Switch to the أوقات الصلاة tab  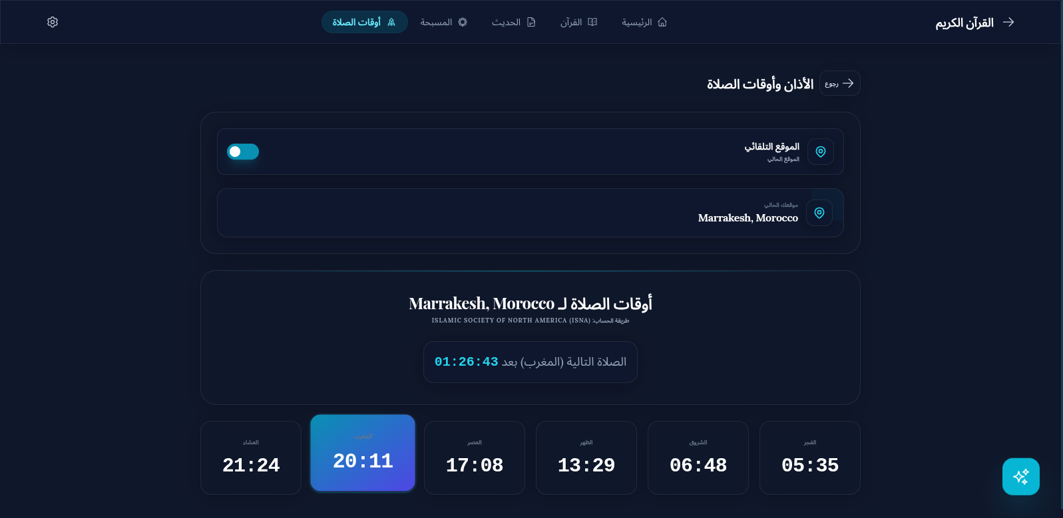364,22
